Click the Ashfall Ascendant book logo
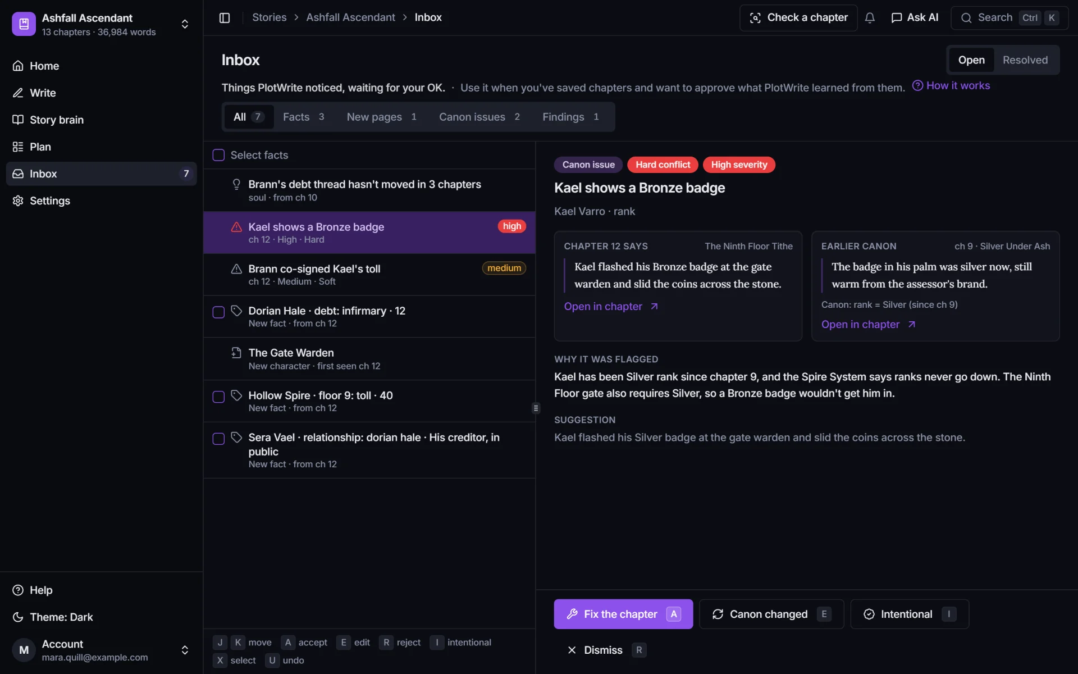Viewport: 1078px width, 674px height. tap(24, 24)
